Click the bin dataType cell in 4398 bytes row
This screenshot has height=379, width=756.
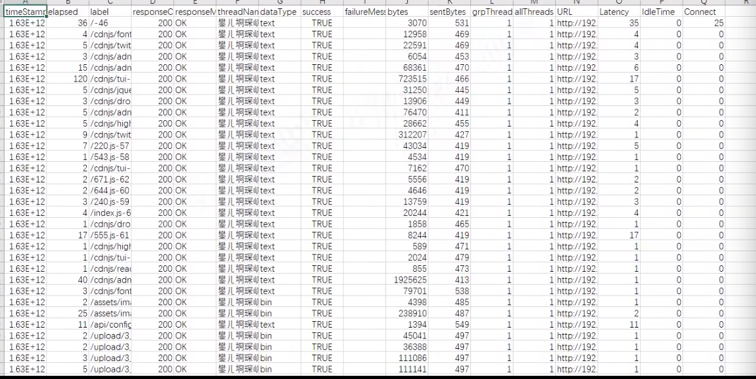click(280, 302)
